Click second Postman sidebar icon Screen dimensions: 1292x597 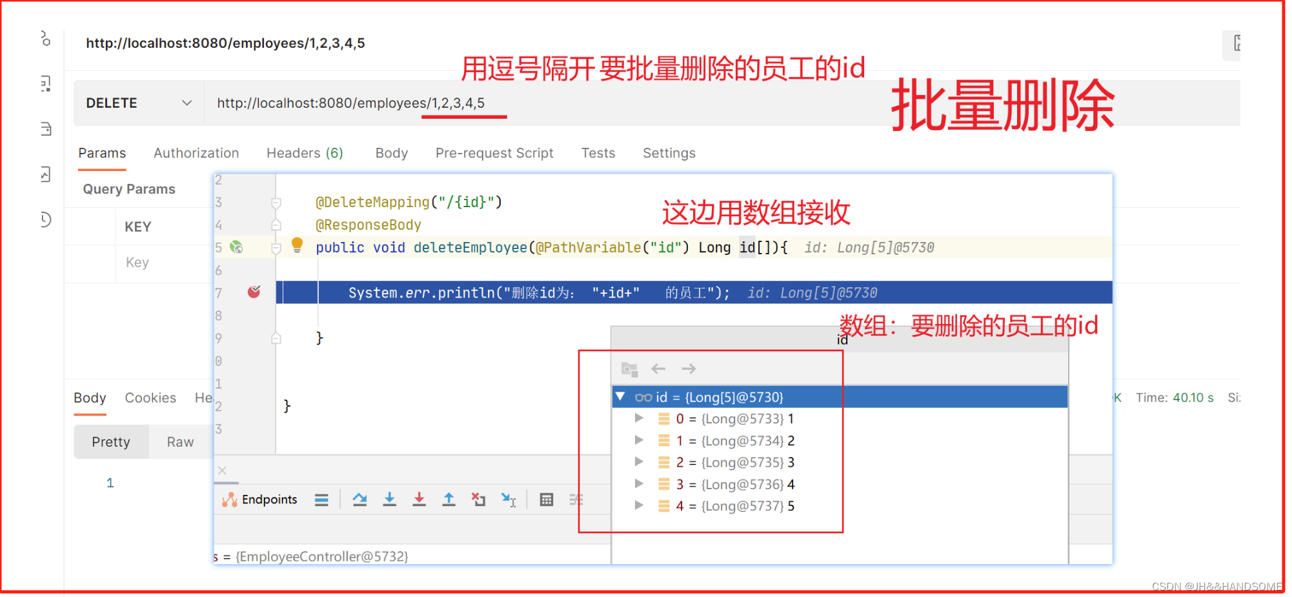pyautogui.click(x=45, y=83)
